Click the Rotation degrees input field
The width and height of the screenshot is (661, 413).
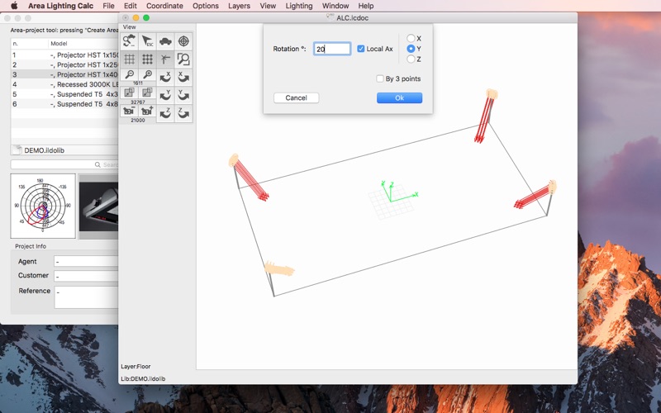[332, 49]
